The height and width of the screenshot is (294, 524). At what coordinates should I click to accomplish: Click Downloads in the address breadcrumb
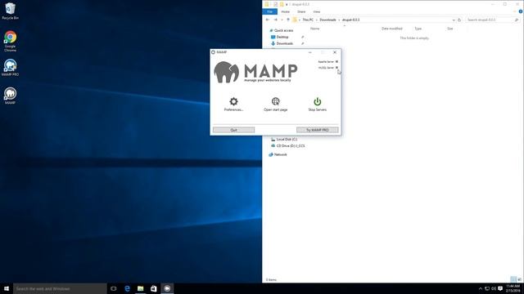click(x=327, y=20)
